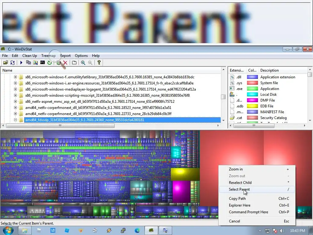Choose Select Parent from context menu
The width and height of the screenshot is (313, 235).
257,189
